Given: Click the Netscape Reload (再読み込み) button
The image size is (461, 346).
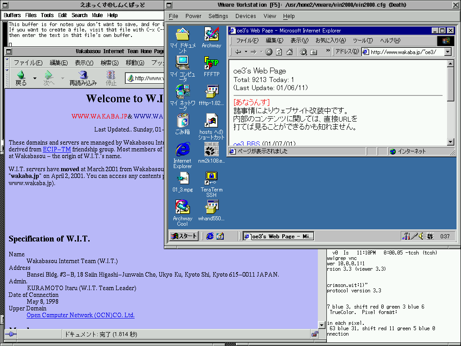Looking at the screenshot, I should tap(82, 75).
